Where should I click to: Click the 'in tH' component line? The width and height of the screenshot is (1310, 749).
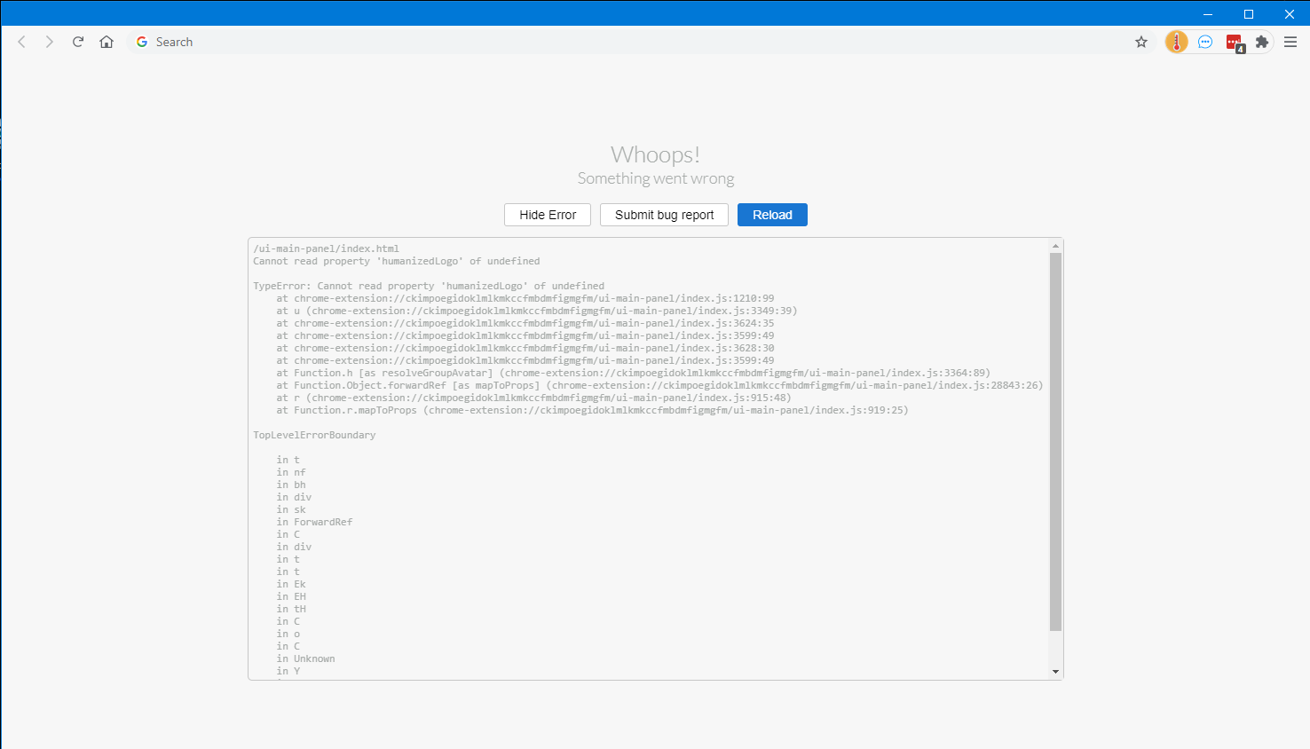[x=291, y=609]
